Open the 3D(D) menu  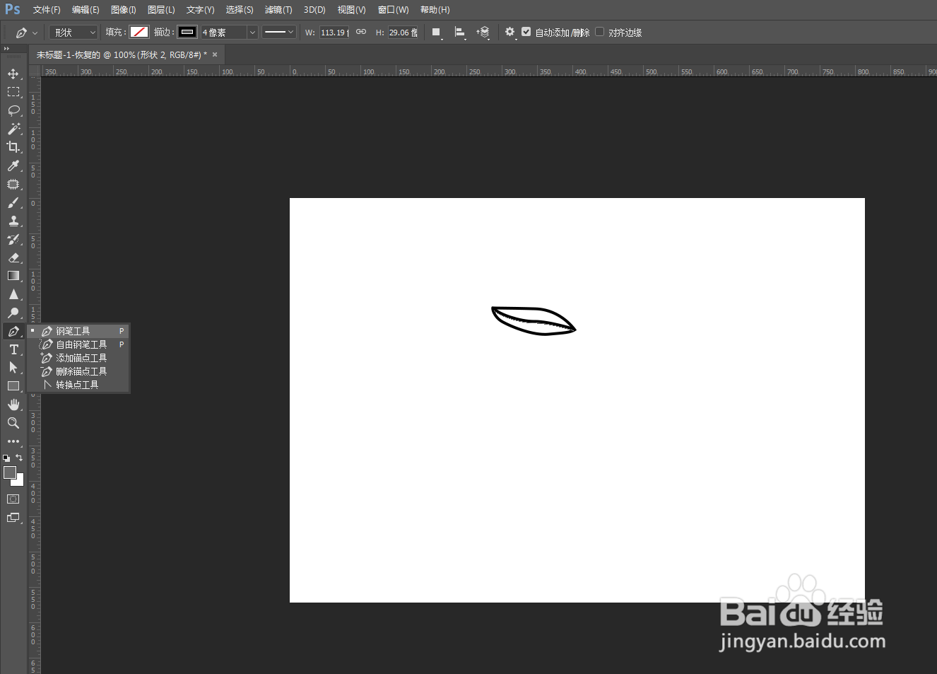pyautogui.click(x=314, y=10)
